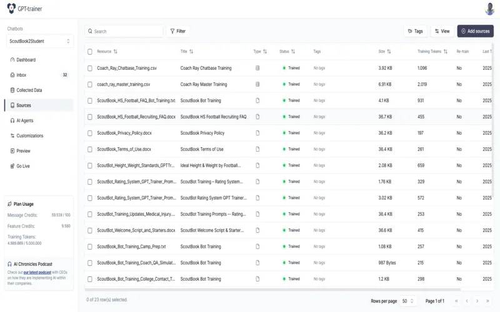The height and width of the screenshot is (312, 500).
Task: Open the Dashboard section
Action: click(39, 59)
